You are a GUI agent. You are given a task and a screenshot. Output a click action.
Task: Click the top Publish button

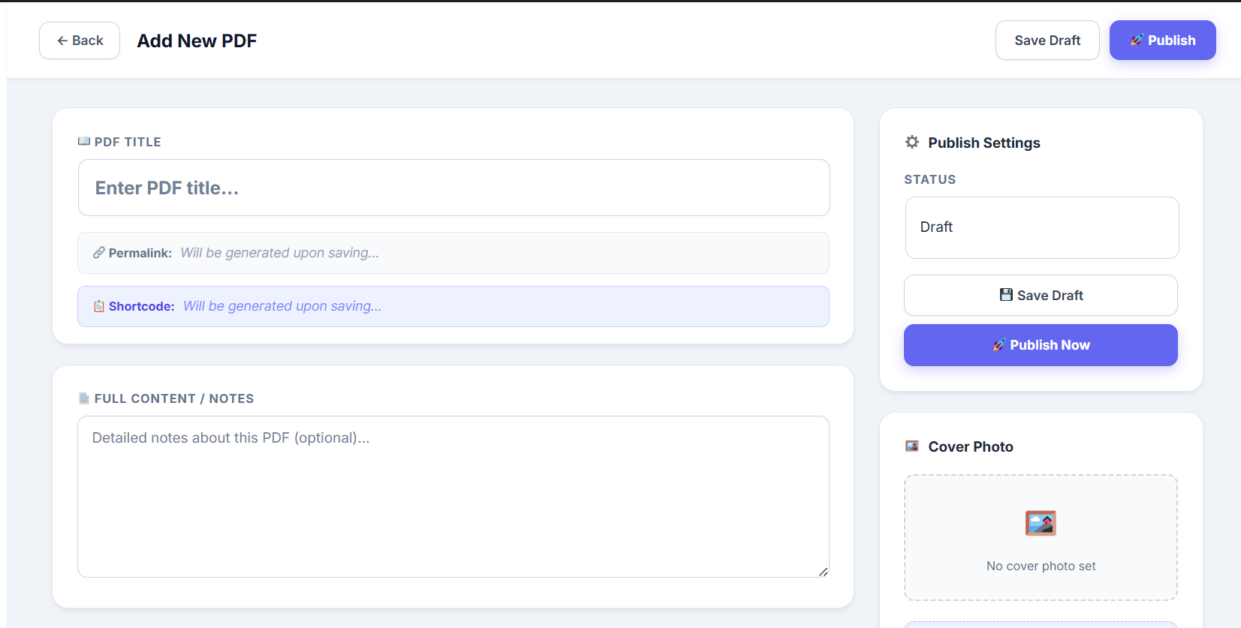tap(1163, 41)
